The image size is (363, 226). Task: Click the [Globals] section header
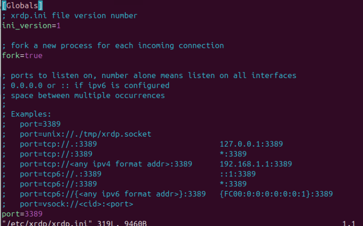[22, 6]
